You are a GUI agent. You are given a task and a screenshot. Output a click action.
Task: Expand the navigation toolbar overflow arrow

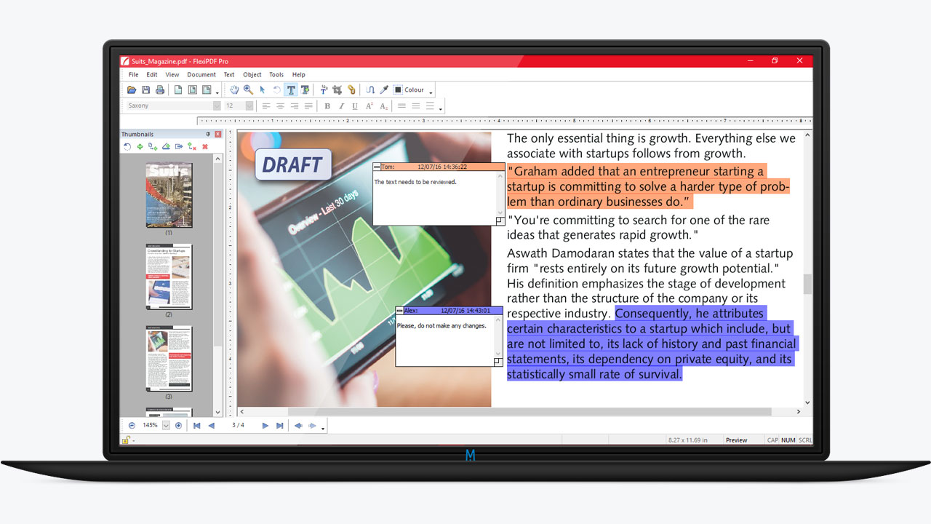click(x=323, y=428)
